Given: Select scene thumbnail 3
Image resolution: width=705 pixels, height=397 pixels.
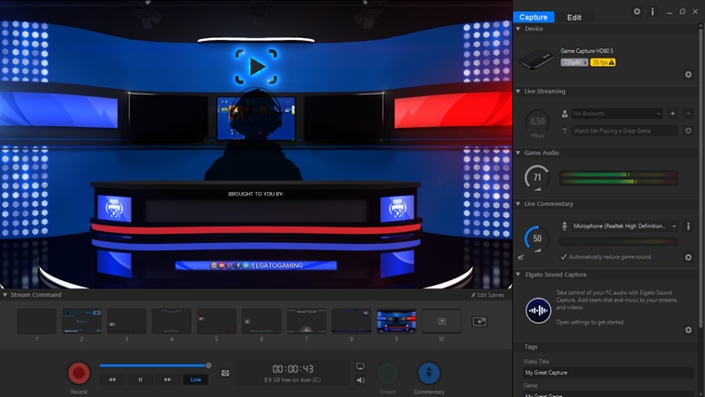Looking at the screenshot, I should click(x=126, y=321).
